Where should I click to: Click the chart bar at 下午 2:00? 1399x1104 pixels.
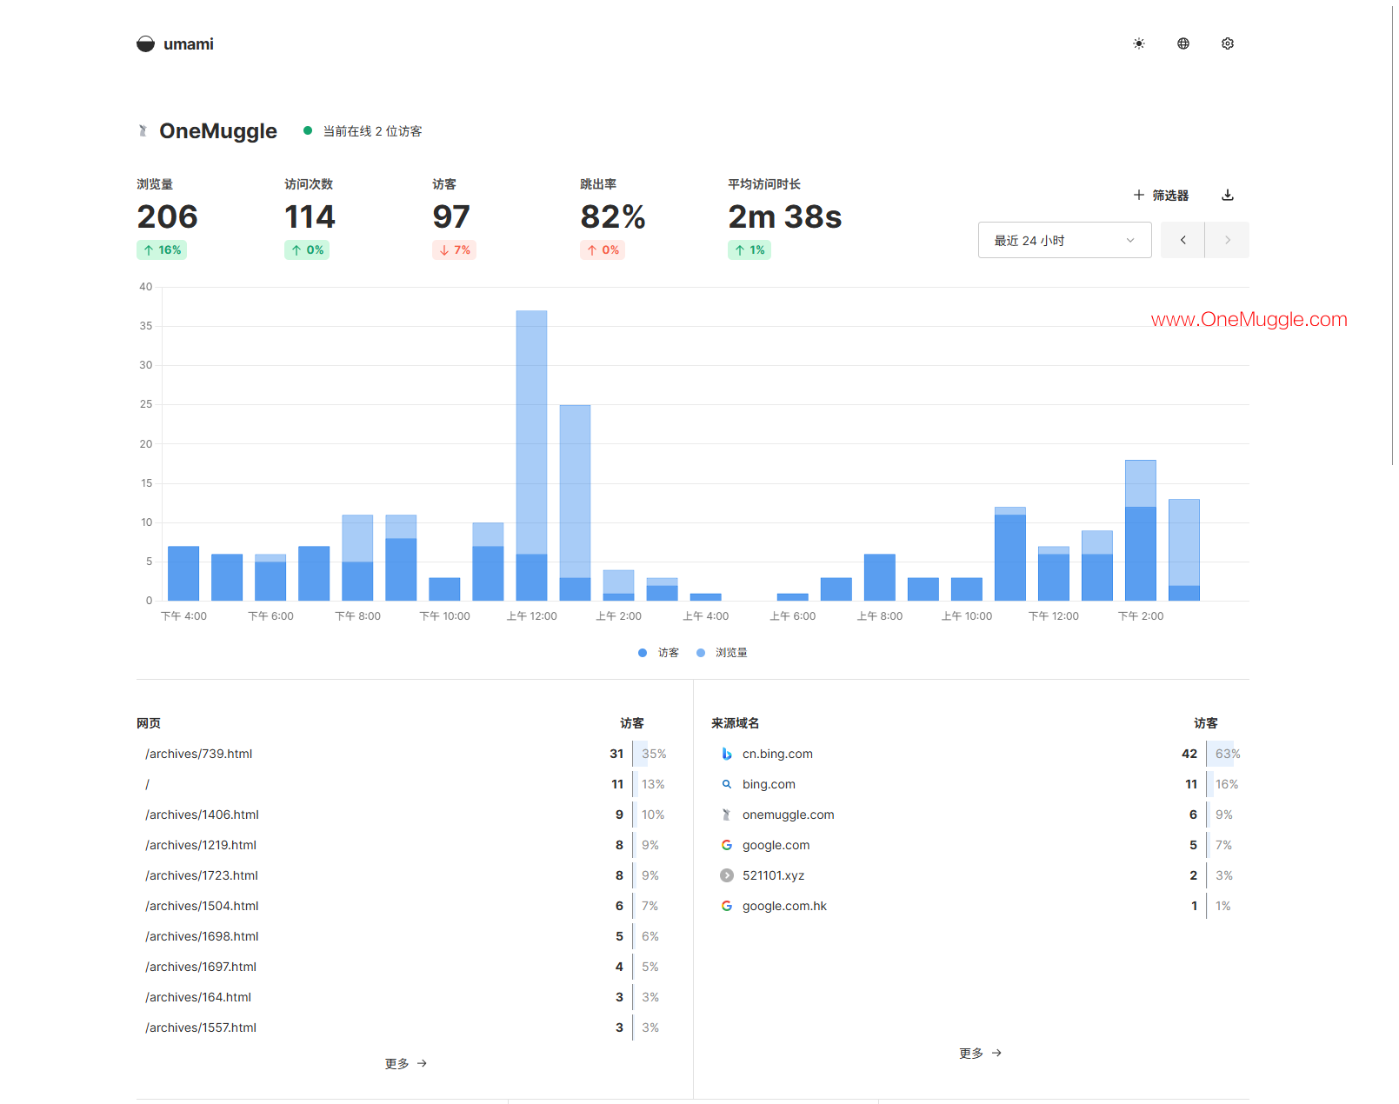pyautogui.click(x=1141, y=530)
